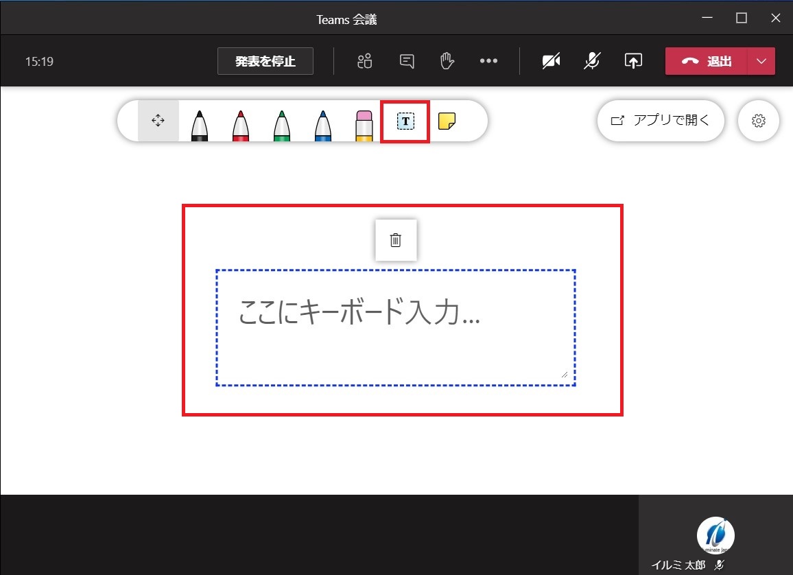Raise your hand in the meeting

pos(447,60)
